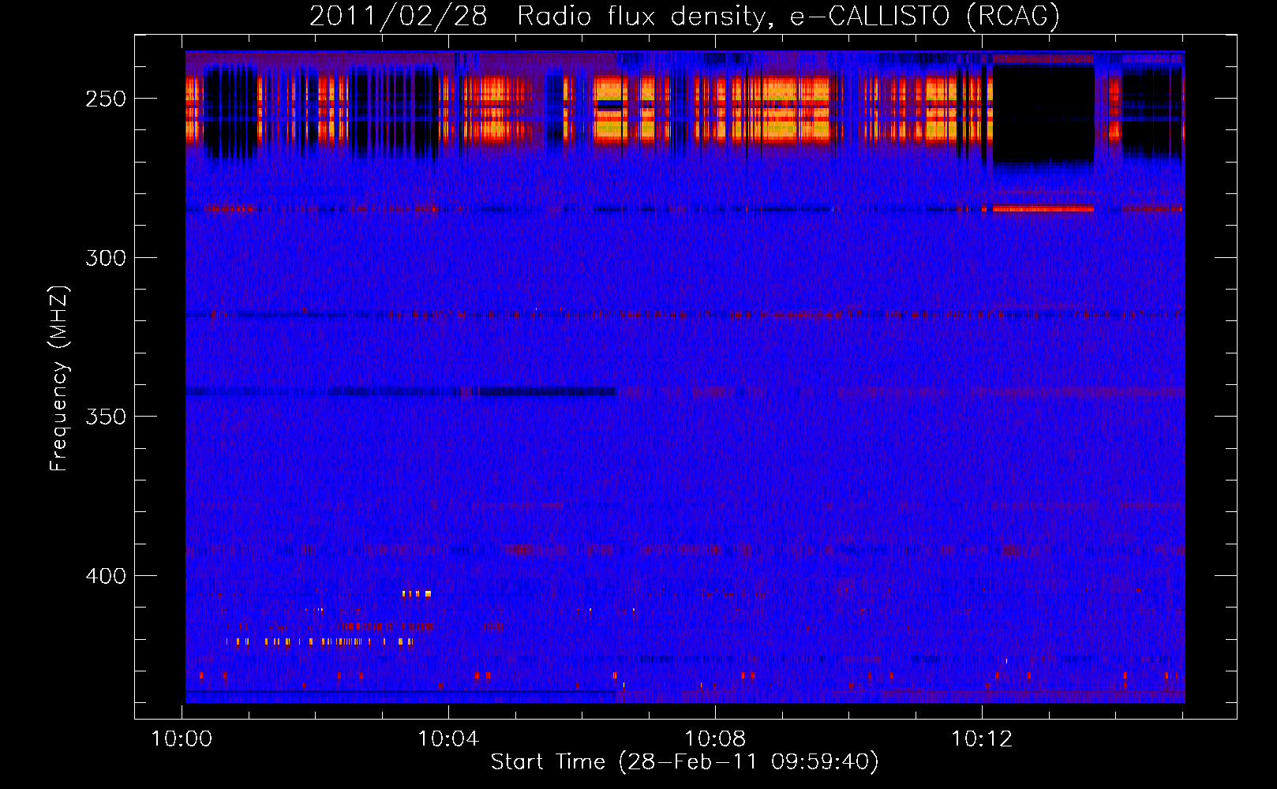Click the dark horizontal band at 342 MHz near 10:05
This screenshot has width=1277, height=789.
point(548,391)
